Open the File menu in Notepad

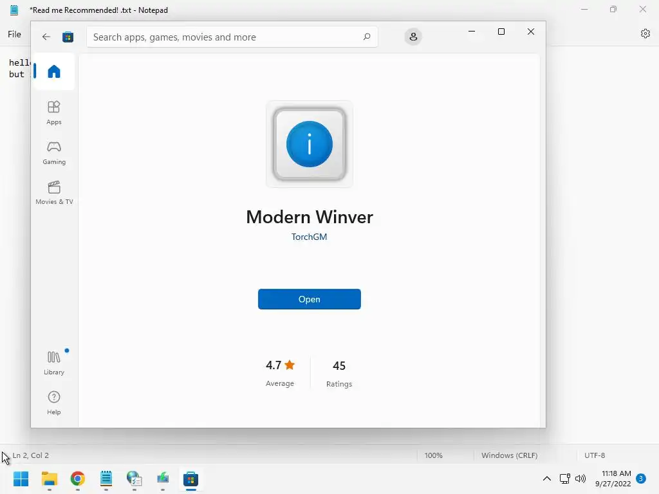click(14, 35)
